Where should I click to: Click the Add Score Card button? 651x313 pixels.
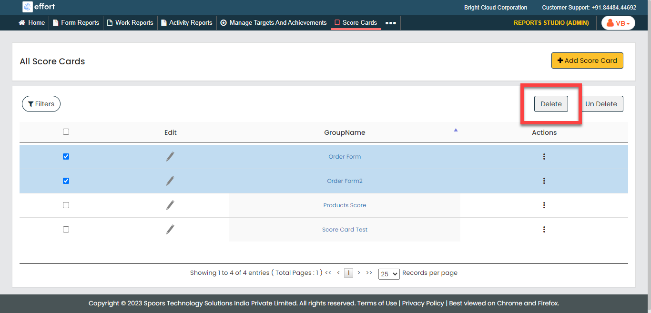pyautogui.click(x=587, y=61)
